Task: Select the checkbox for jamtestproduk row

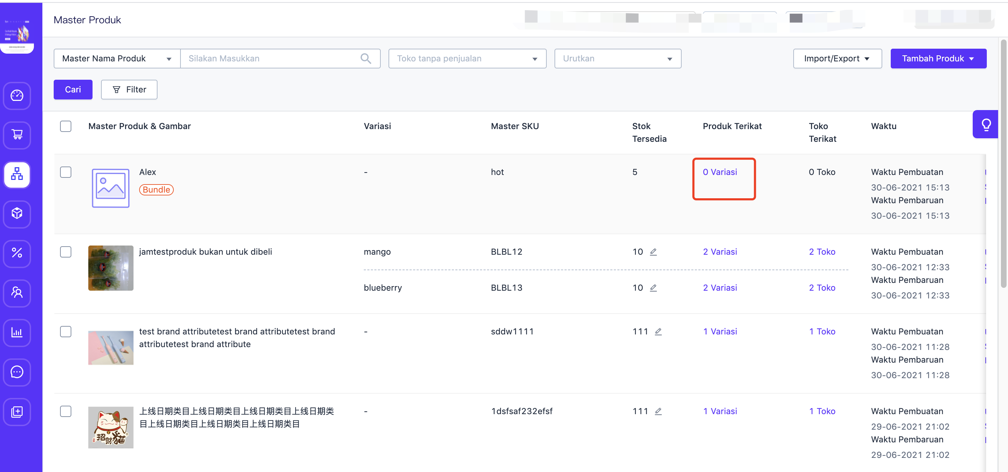Action: point(66,252)
